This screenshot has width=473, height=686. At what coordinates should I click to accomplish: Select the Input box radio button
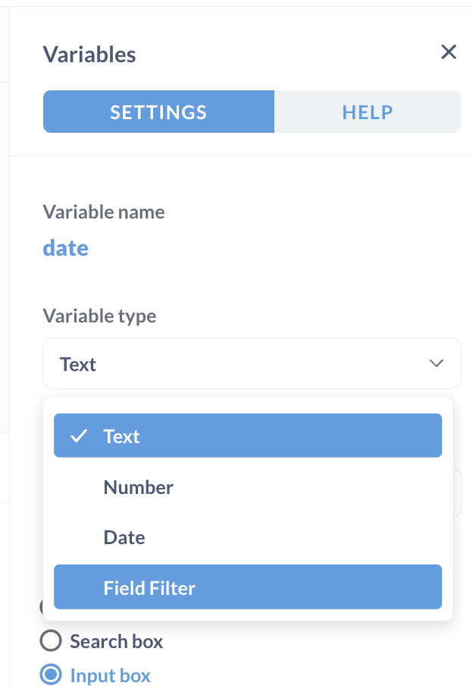(x=51, y=674)
